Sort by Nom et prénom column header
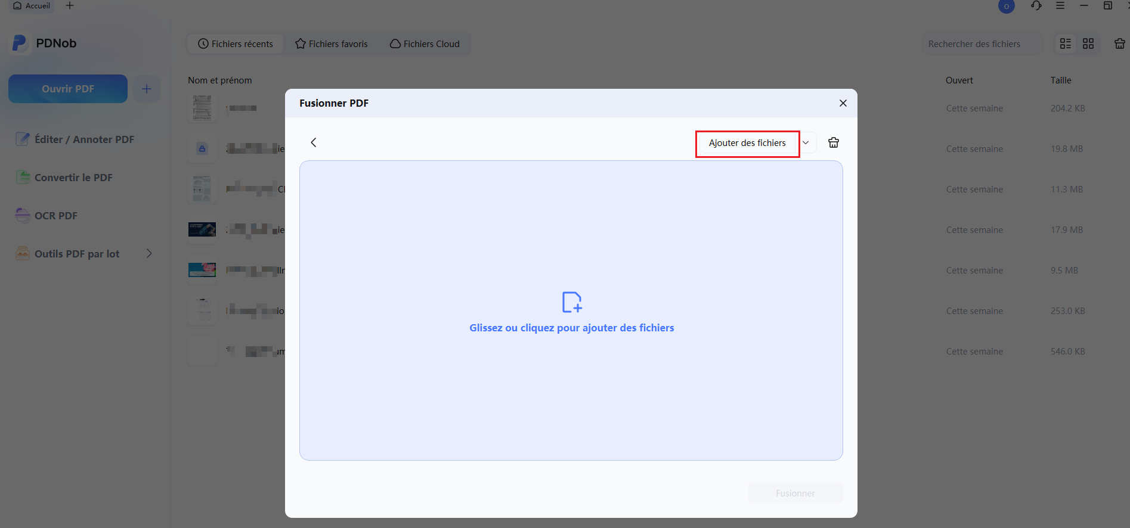This screenshot has height=528, width=1130. coord(220,80)
